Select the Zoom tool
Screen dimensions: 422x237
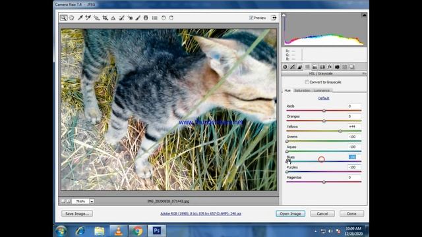(63, 18)
